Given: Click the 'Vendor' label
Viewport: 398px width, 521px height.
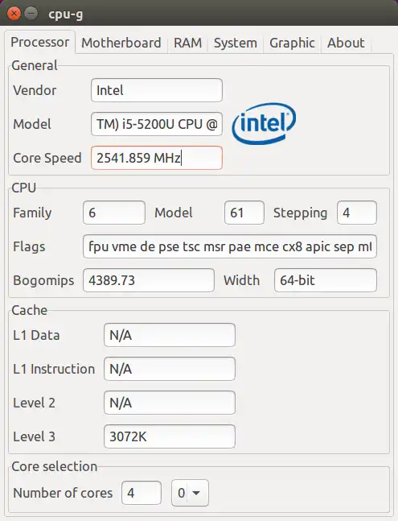Looking at the screenshot, I should pyautogui.click(x=35, y=90).
